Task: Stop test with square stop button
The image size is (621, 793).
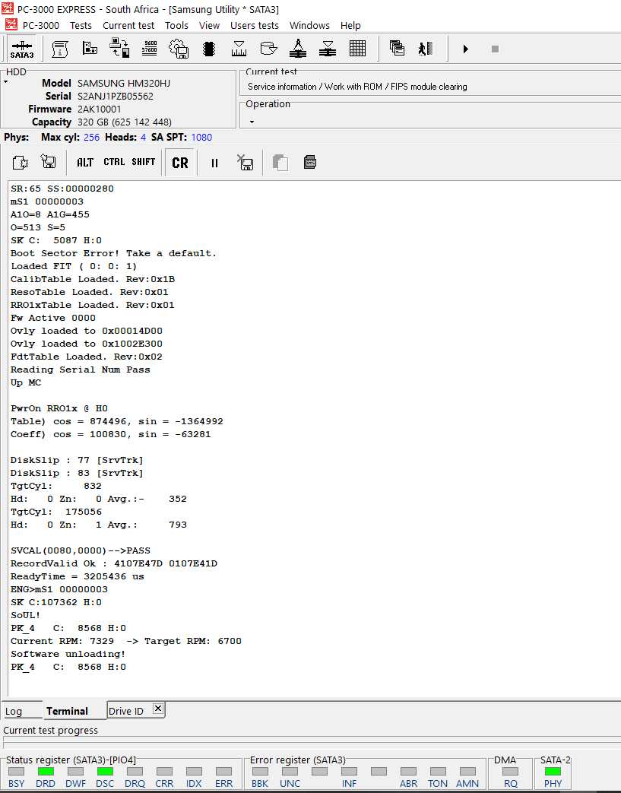Action: (495, 49)
